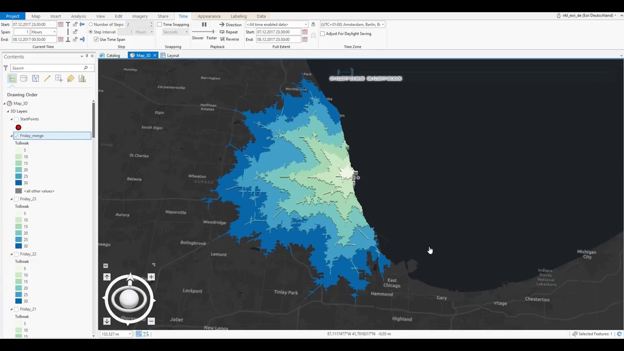Select the List By Data Source icon
The width and height of the screenshot is (624, 351).
[x=23, y=78]
